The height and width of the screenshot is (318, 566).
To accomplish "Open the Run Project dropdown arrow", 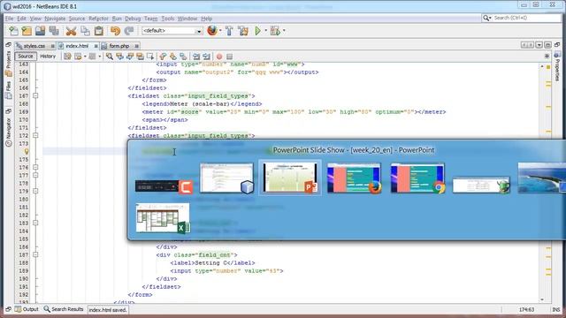I will tap(265, 31).
